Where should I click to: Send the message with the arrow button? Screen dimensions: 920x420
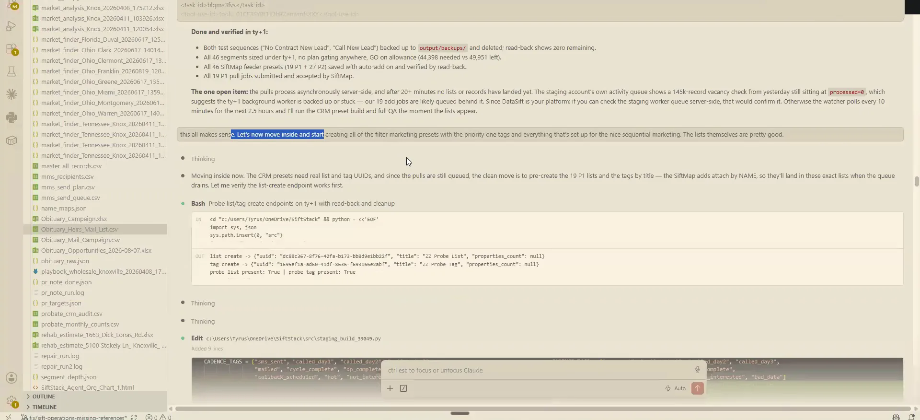698,388
